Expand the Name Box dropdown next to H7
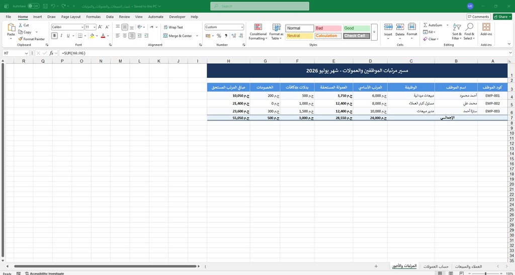Viewport: 515px width, 275px height. (26, 53)
